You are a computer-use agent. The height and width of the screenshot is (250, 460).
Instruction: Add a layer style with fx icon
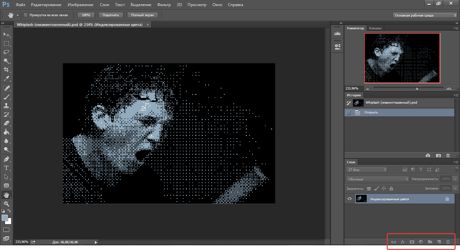(x=402, y=242)
